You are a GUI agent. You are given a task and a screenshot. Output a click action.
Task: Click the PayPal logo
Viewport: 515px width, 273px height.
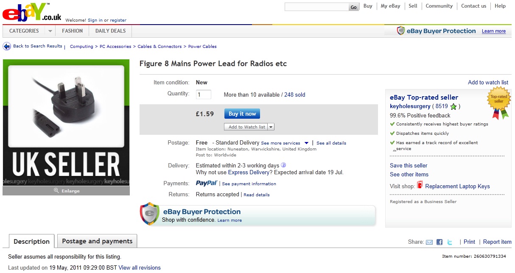207,183
